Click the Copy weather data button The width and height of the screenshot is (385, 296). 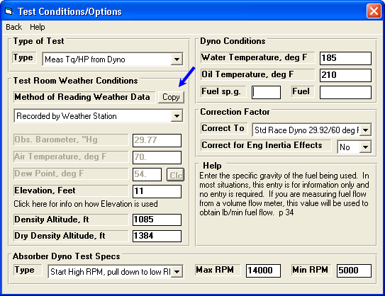[171, 97]
